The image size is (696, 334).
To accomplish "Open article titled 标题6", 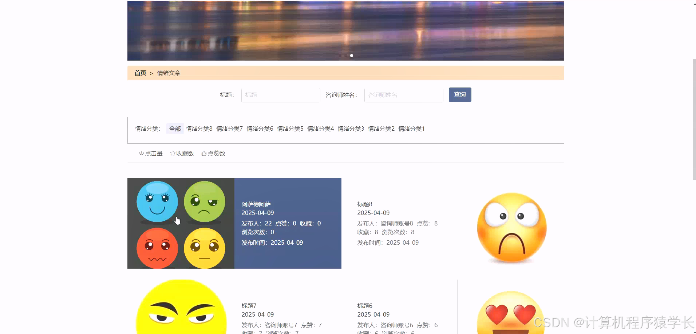I will click(364, 306).
